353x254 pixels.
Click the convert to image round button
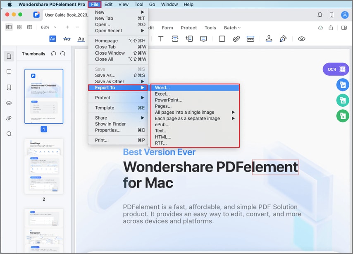(342, 100)
